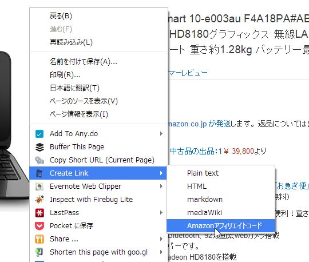The height and width of the screenshot is (262, 309).
Task: Expand the Shorten with goo.gl submenu arrow
Action: point(161,252)
